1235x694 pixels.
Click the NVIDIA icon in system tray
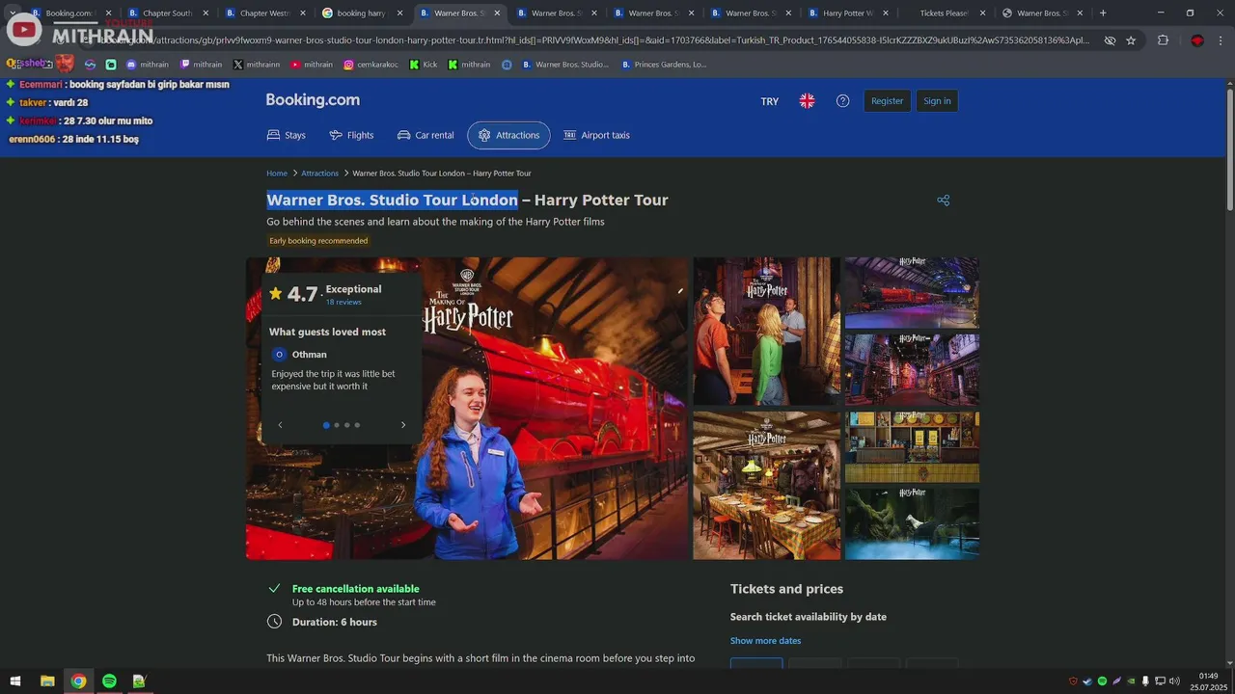coord(1132,681)
